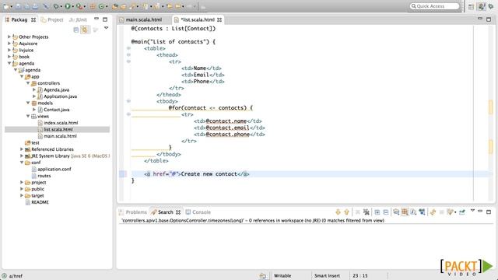Save the current file with Save icon
This screenshot has height=280, width=498.
pyautogui.click(x=18, y=6)
